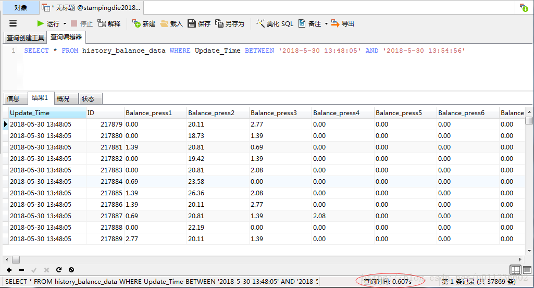
Task: Open the 状态 status tab
Action: pyautogui.click(x=90, y=98)
